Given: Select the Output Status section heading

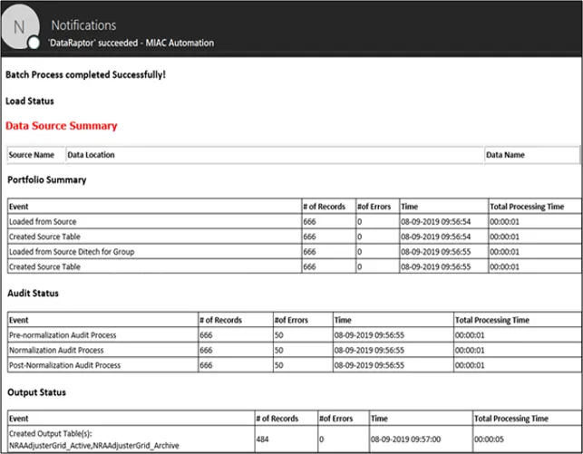Looking at the screenshot, I should pyautogui.click(x=36, y=393).
